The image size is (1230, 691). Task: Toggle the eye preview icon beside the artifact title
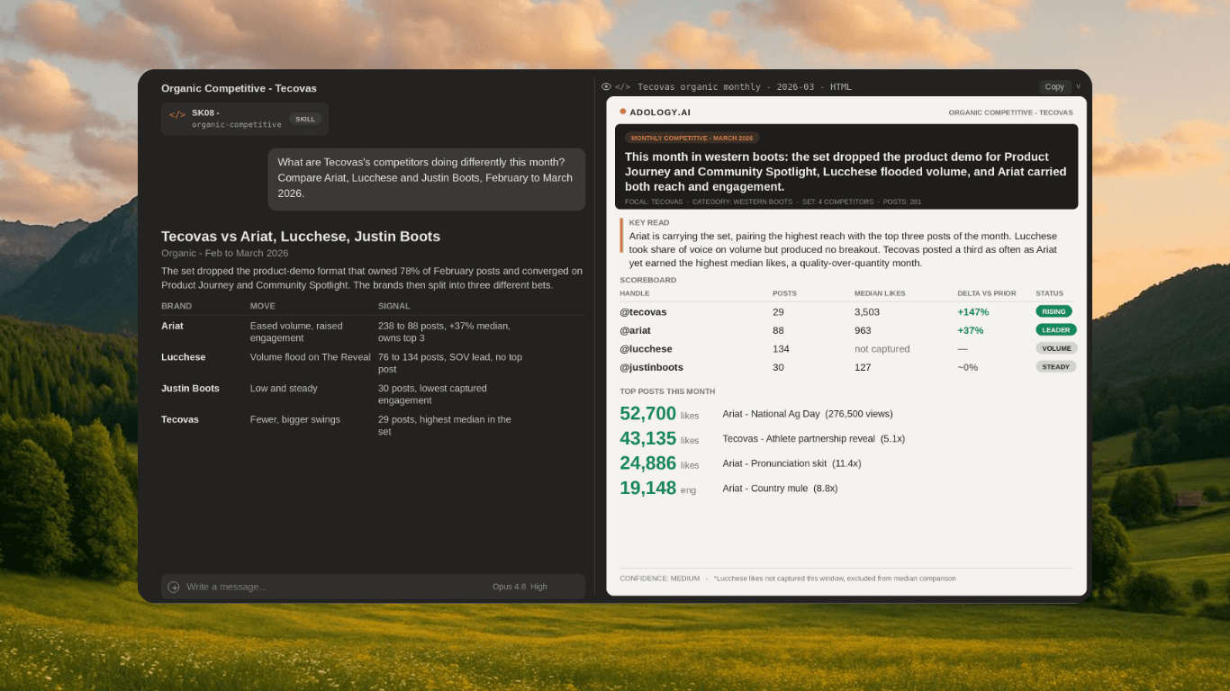[606, 86]
